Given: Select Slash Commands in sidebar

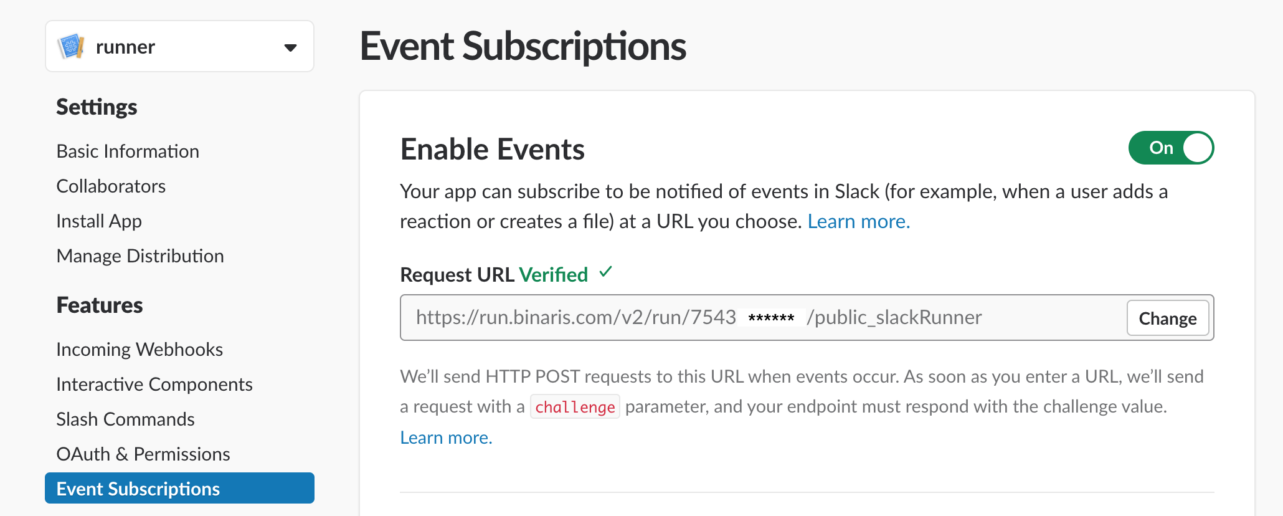Looking at the screenshot, I should click(125, 419).
